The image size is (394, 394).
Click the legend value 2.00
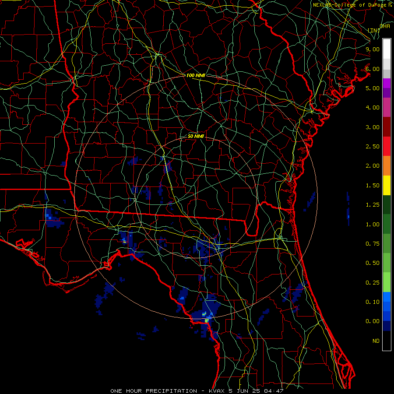(x=373, y=166)
